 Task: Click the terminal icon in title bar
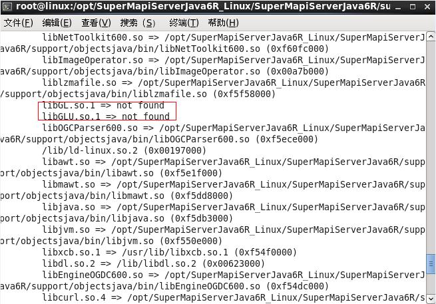coord(7,6)
